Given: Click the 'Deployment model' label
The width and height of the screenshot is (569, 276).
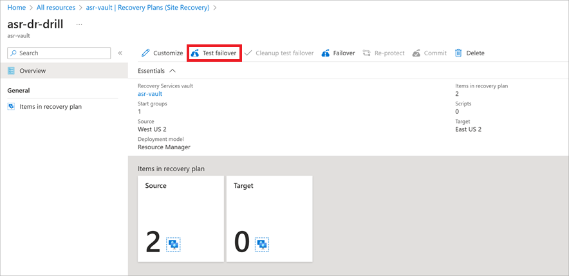Looking at the screenshot, I should (x=161, y=139).
